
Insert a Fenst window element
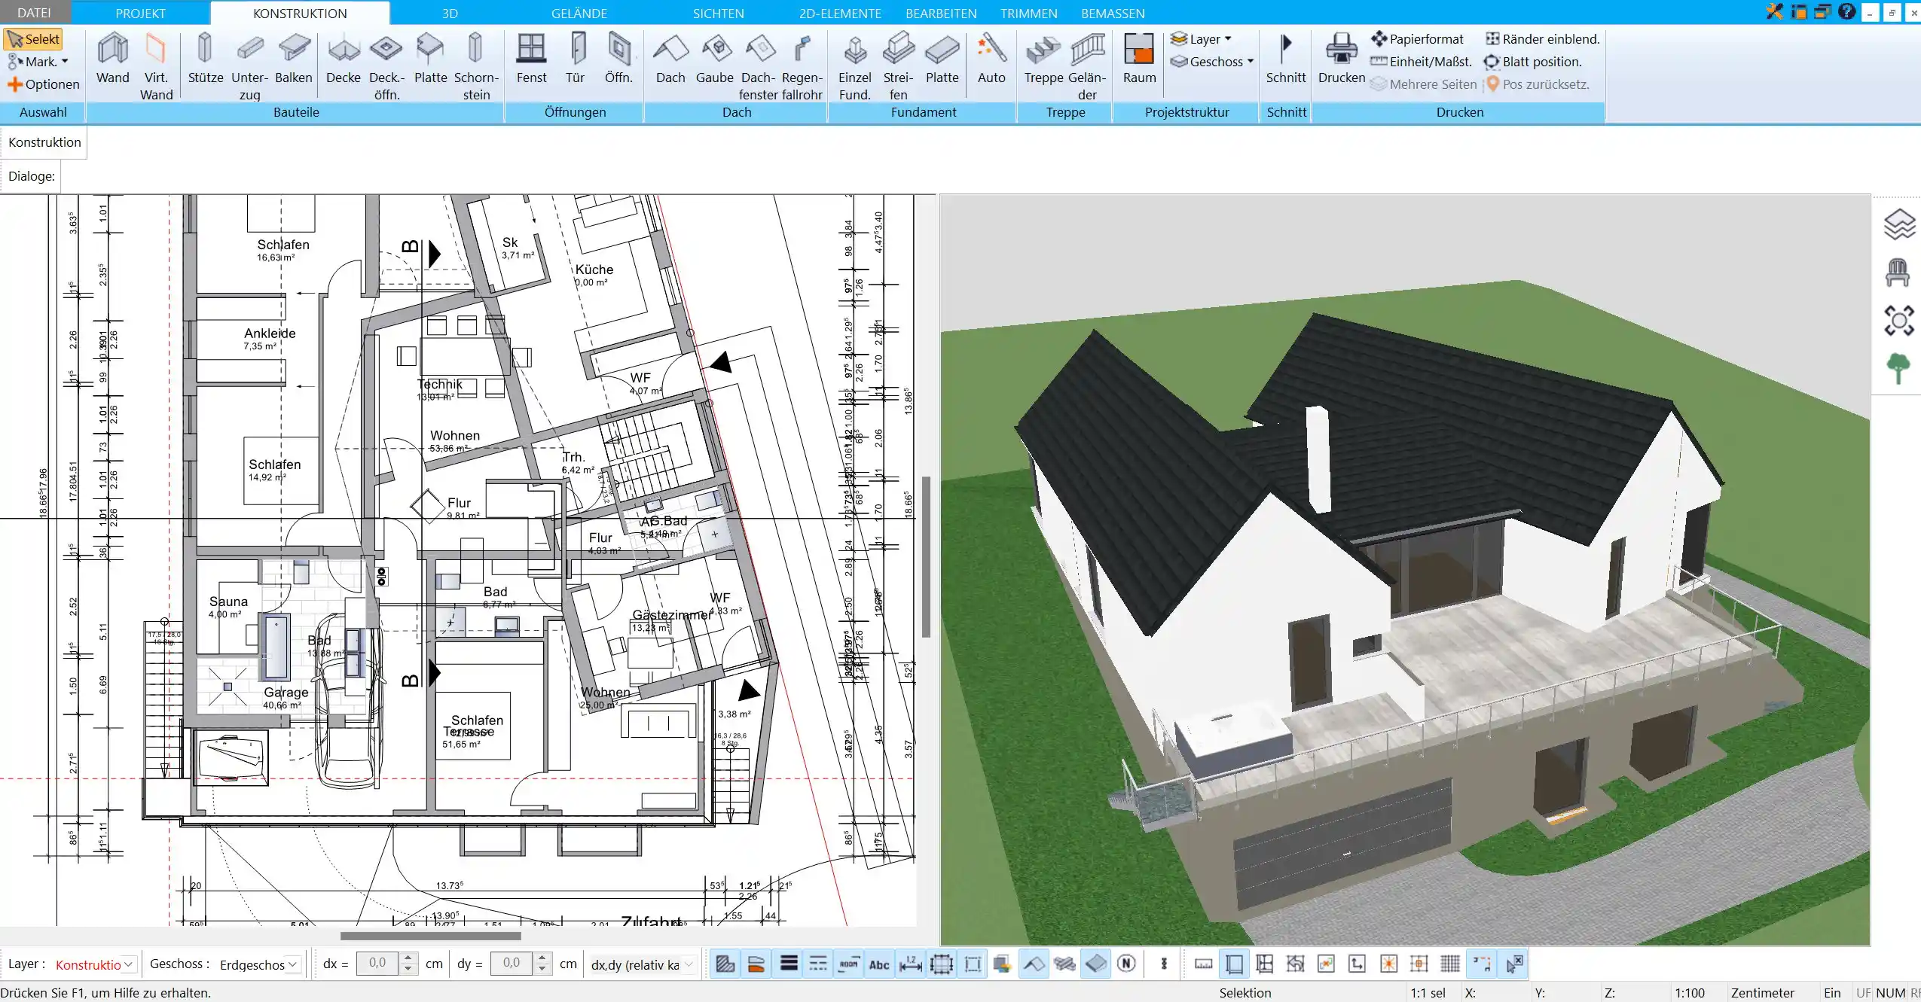coord(531,58)
